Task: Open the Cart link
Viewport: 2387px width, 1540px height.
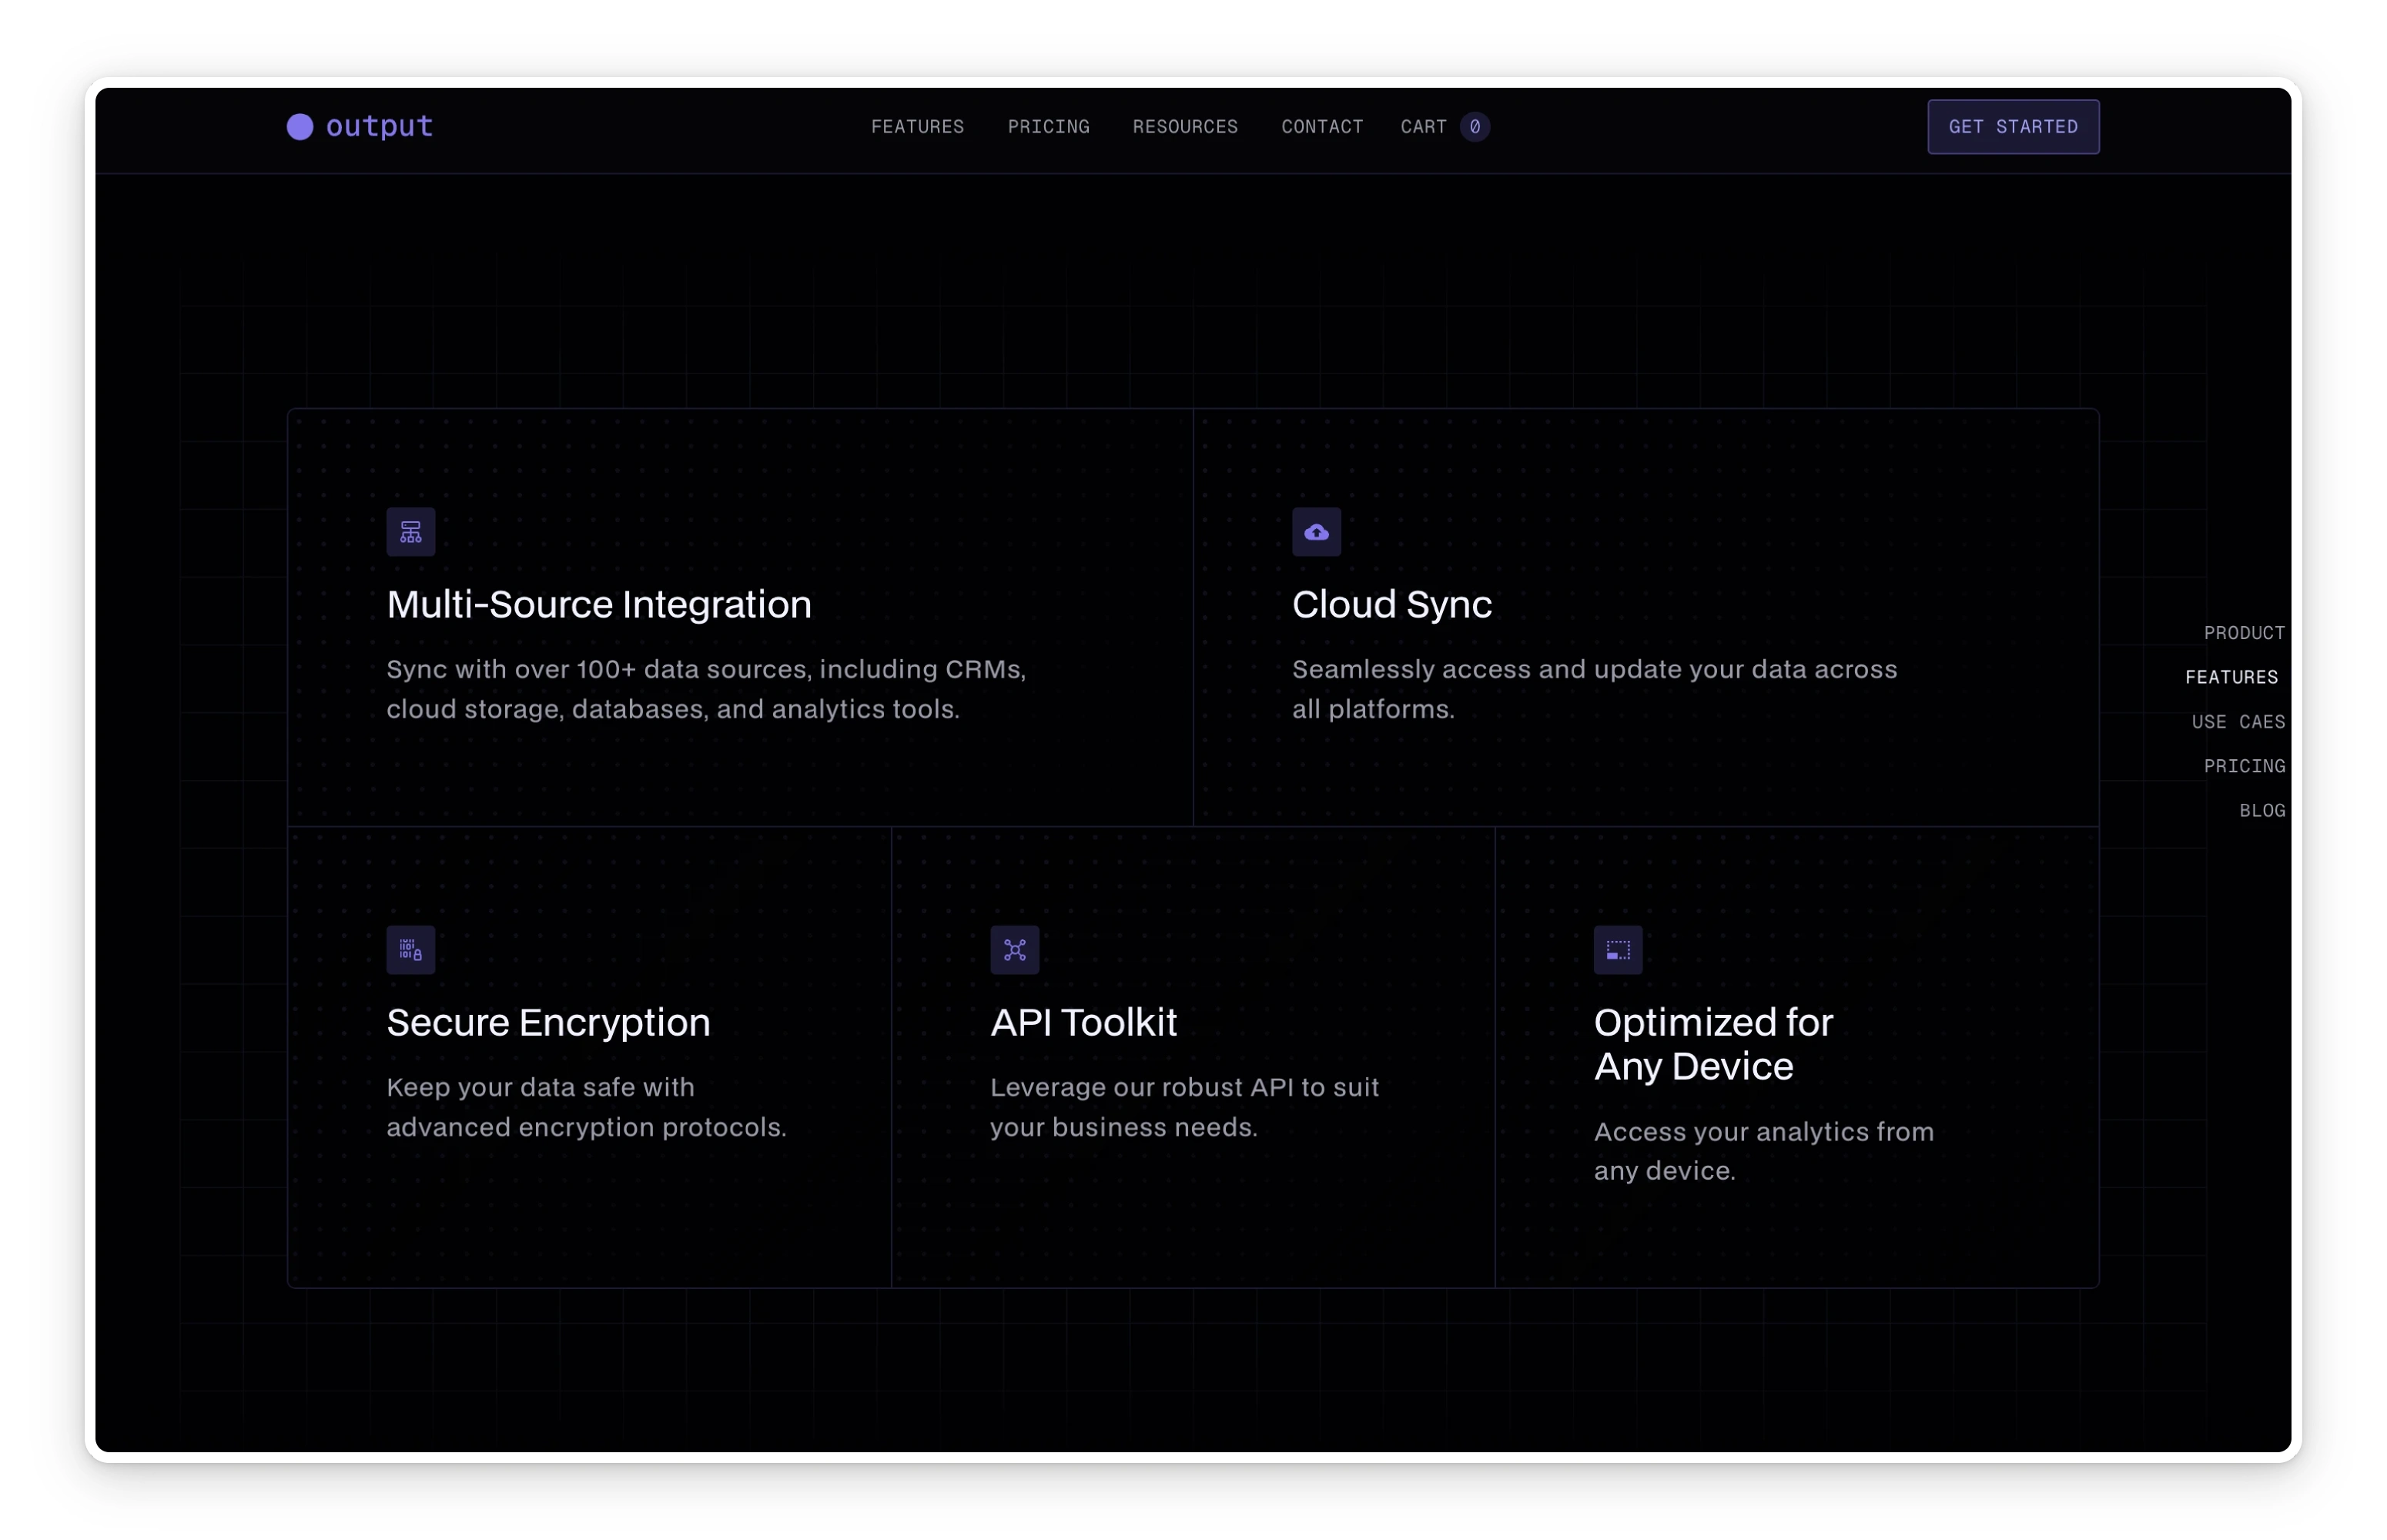Action: (x=1423, y=127)
